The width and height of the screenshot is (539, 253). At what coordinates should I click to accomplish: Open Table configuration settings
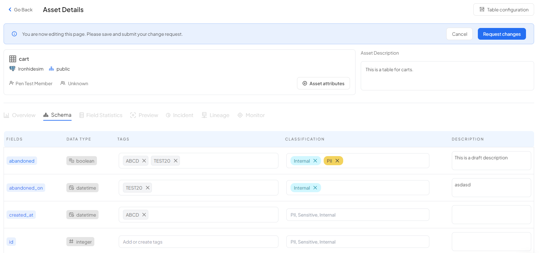point(503,9)
